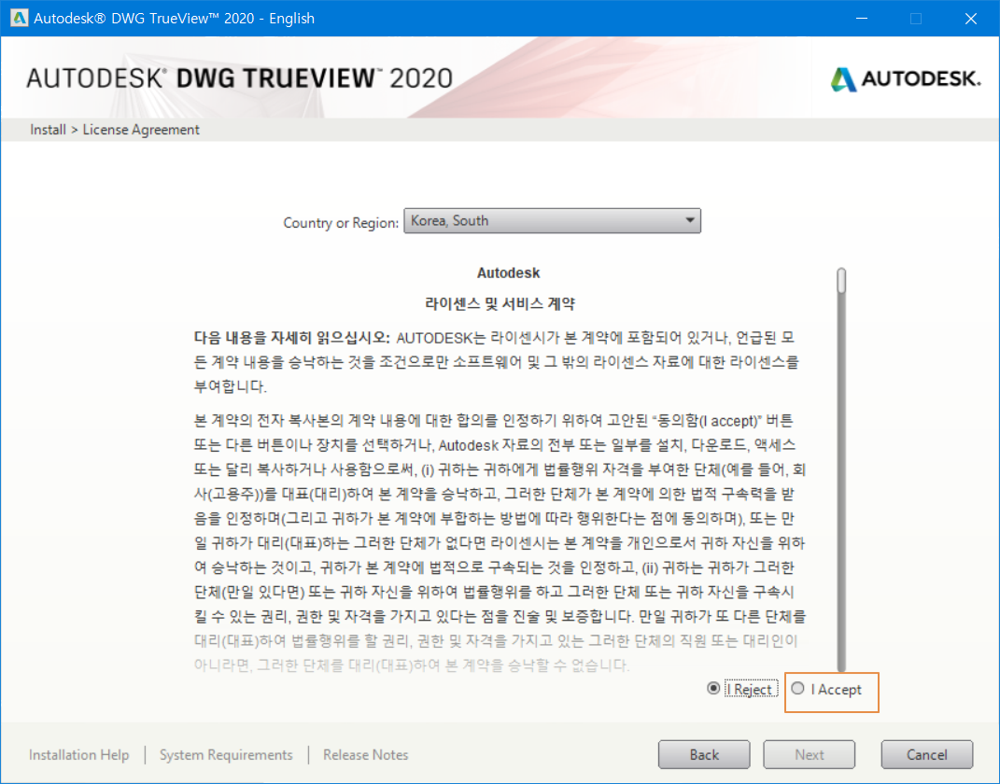Click the Korean title '라이센스 및 서비스 계약'

pos(500,303)
